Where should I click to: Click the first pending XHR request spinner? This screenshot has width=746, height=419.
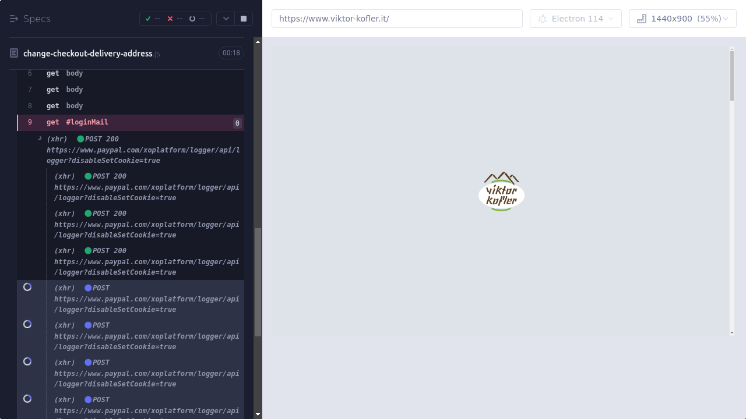(x=27, y=287)
